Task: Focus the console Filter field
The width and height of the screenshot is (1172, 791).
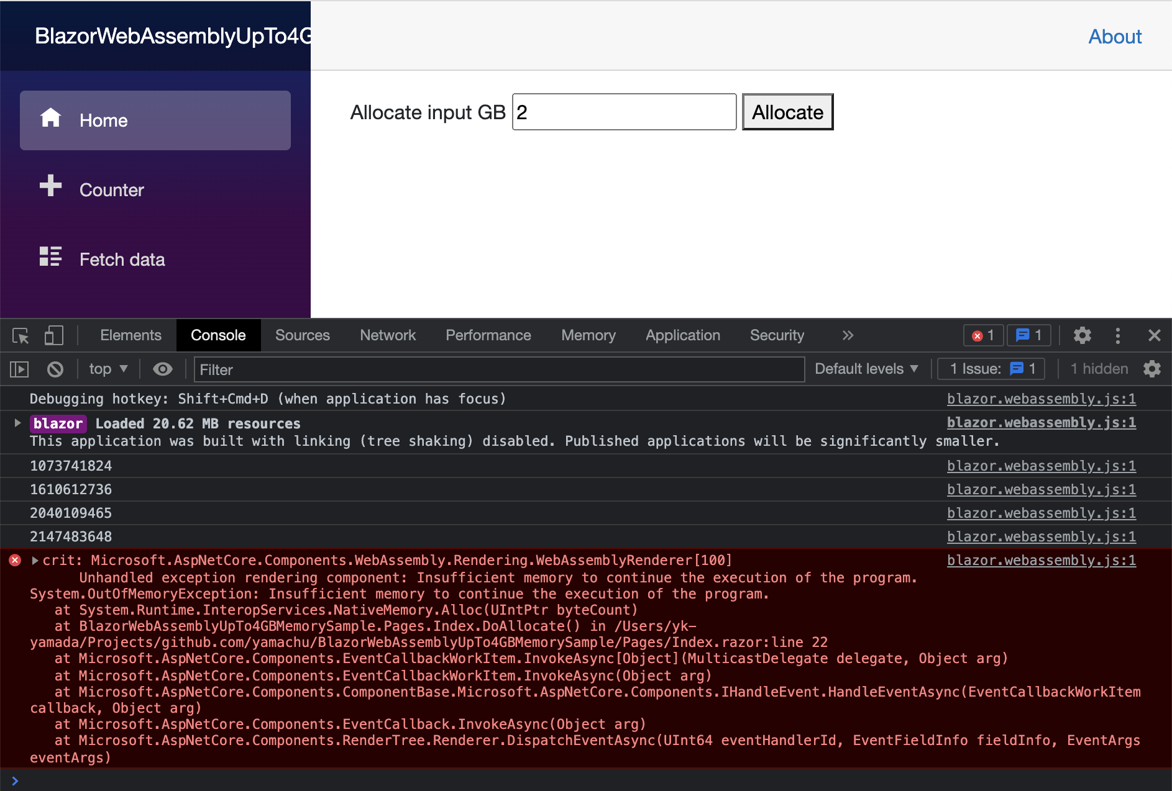Action: pyautogui.click(x=499, y=369)
